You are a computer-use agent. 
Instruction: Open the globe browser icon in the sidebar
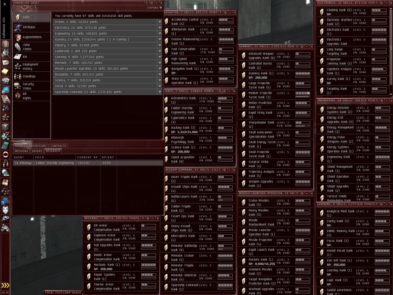[5, 173]
